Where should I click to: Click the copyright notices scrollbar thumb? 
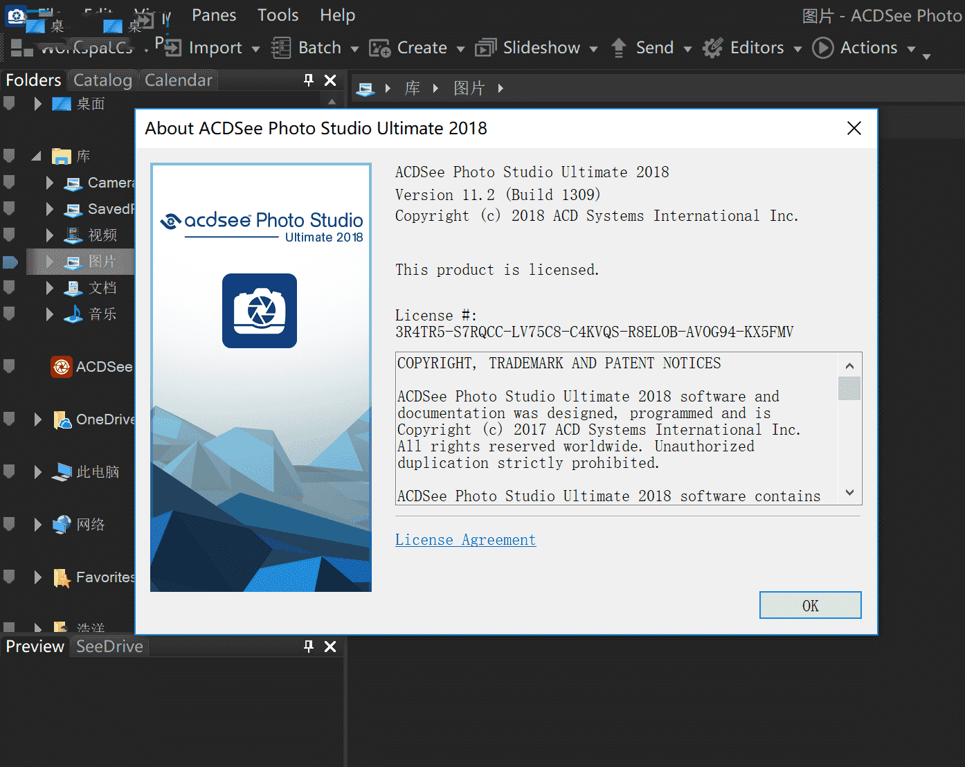849,388
